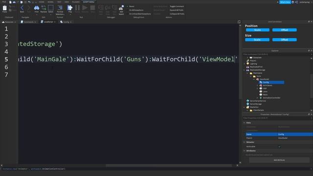
Task: Select ServerScriptService in Explorer
Action: pyautogui.click(x=258, y=101)
